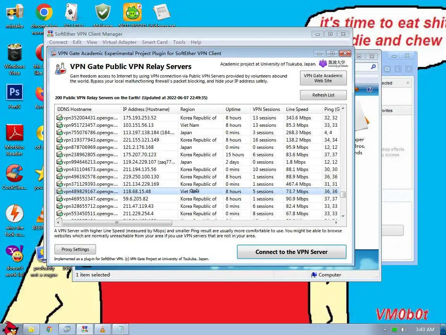
Task: Click the server list horizontal scrollbar thumb
Action: [x=117, y=223]
